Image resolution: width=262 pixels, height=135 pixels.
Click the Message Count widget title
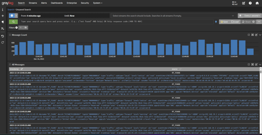click(19, 35)
